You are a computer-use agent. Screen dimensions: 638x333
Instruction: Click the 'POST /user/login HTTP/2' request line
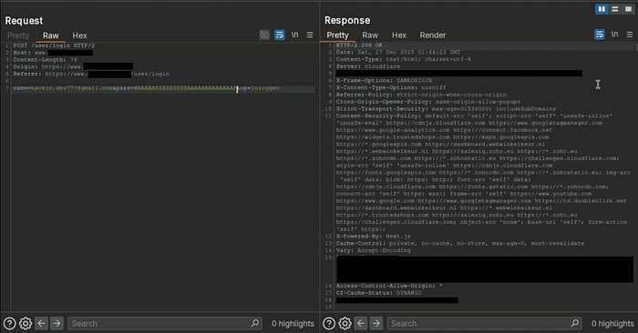tap(54, 45)
